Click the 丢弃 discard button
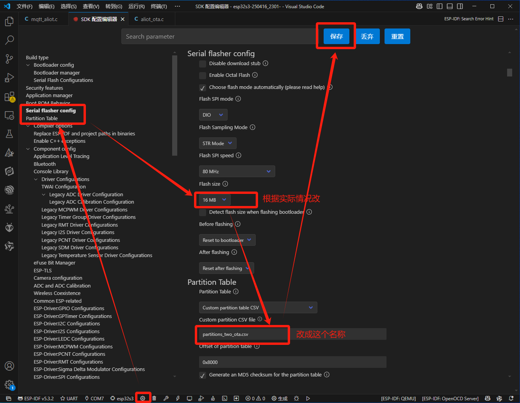This screenshot has height=403, width=520. click(x=367, y=36)
